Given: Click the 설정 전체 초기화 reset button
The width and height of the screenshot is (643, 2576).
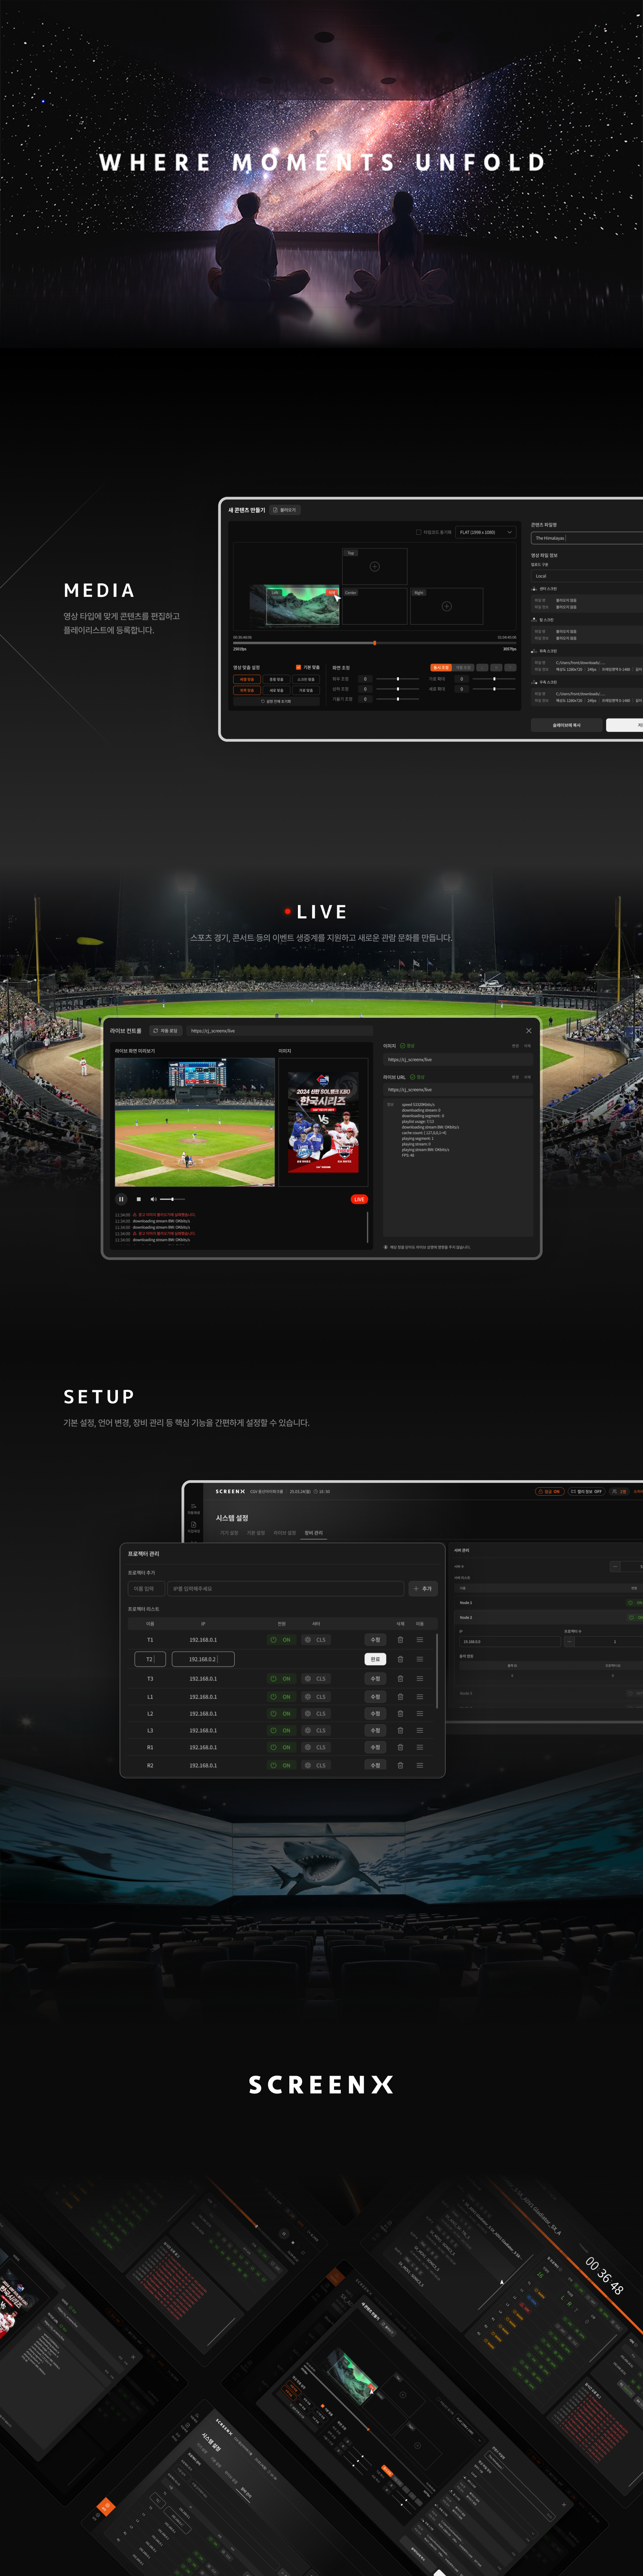Looking at the screenshot, I should tap(276, 701).
